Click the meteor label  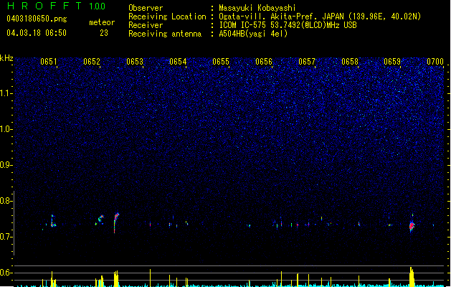tap(102, 22)
